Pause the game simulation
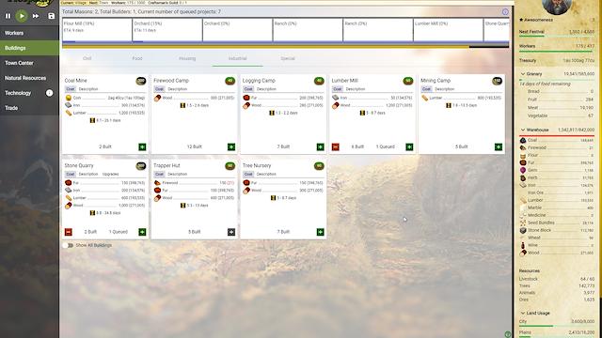 coord(8,16)
